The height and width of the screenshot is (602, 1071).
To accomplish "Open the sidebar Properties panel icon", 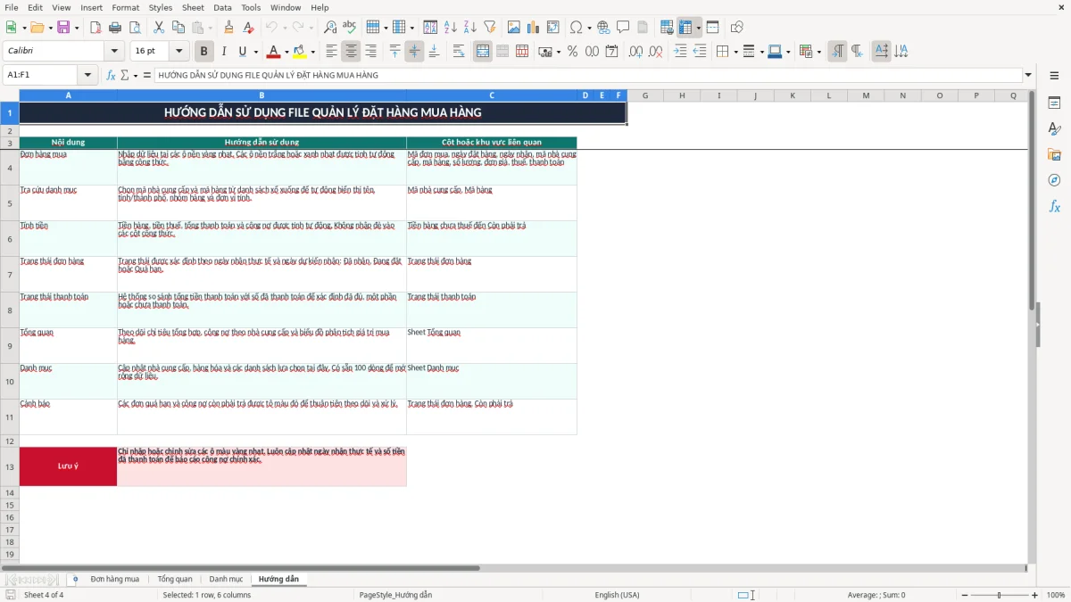I will pyautogui.click(x=1054, y=103).
